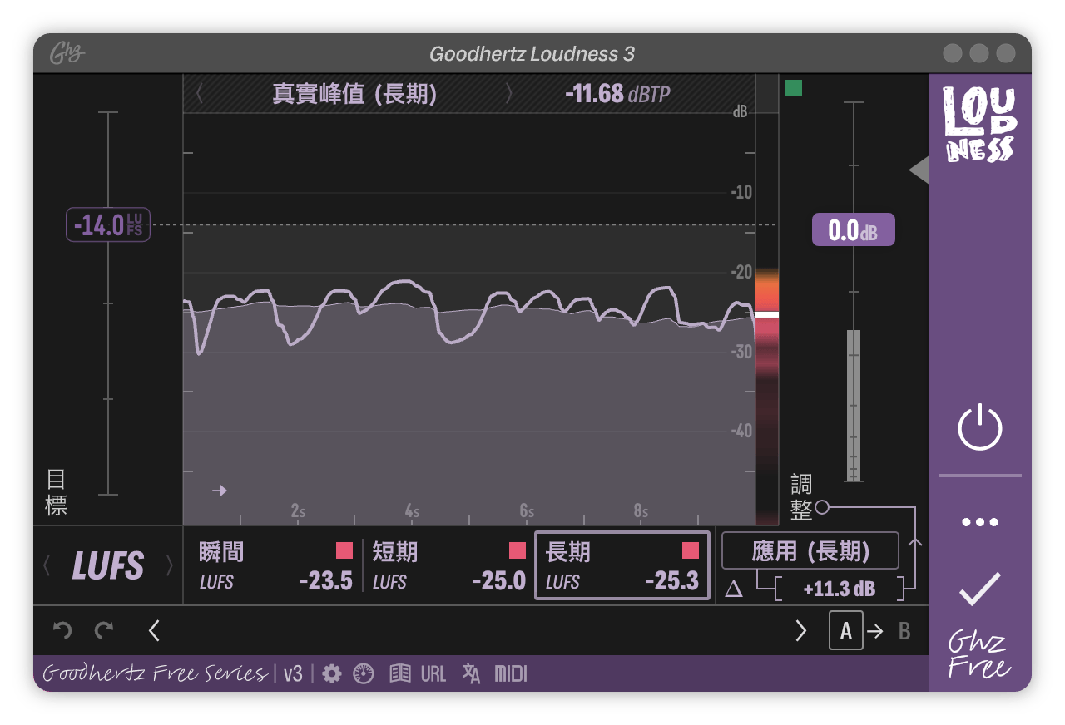Toggle the 瞬間 momentary red square

(344, 550)
